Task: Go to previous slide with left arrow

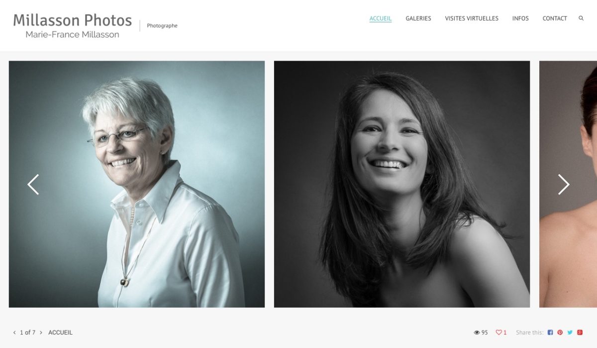Action: tap(33, 184)
